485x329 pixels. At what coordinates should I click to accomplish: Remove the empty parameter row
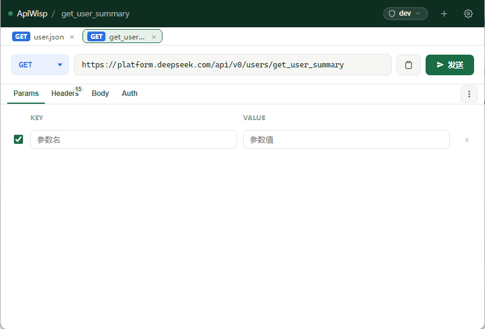tap(467, 140)
